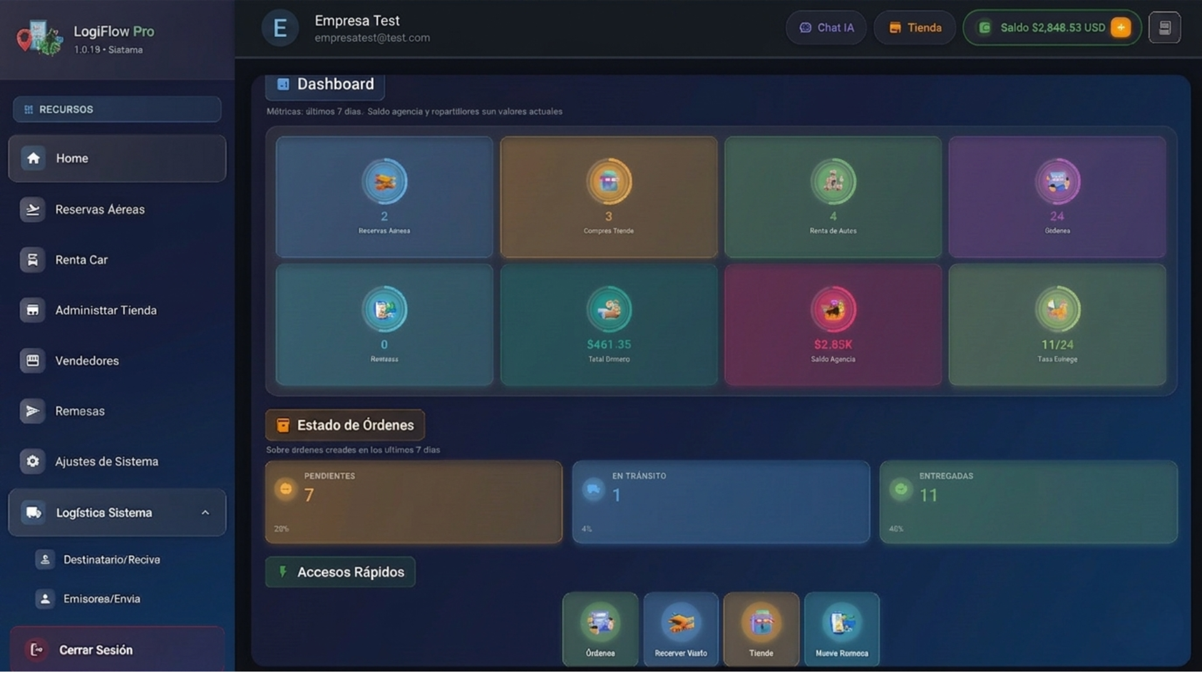Screen dimensions: 1202x676
Task: Open Ajustes de Sistema settings
Action: tap(106, 461)
